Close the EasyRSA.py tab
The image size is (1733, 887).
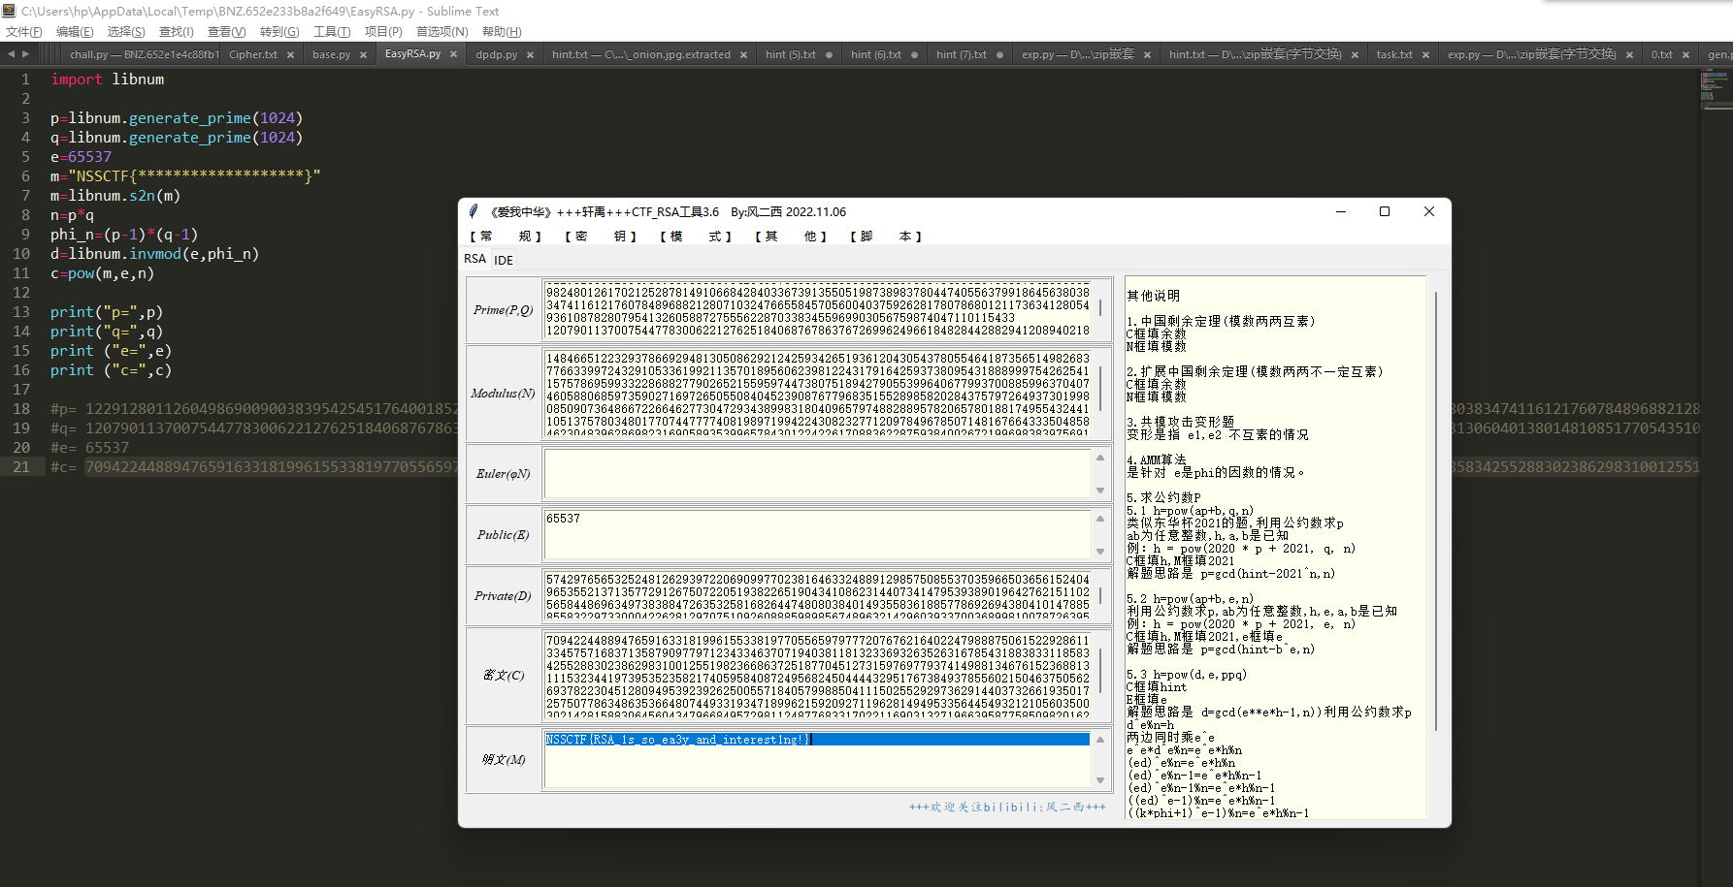click(x=453, y=54)
